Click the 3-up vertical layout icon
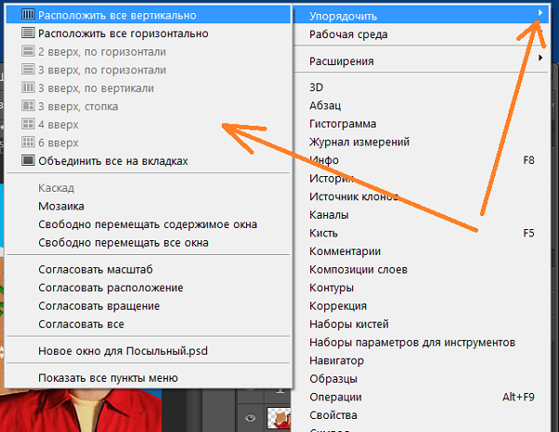 tap(28, 88)
